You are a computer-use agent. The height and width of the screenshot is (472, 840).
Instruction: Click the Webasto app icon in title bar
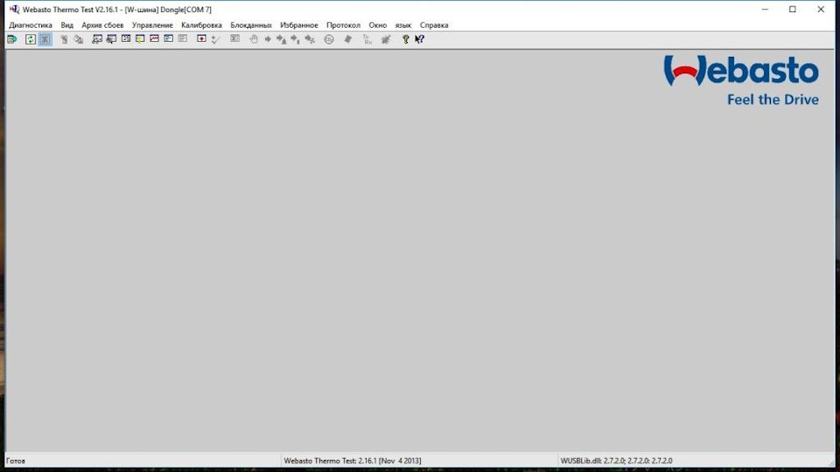(15, 9)
